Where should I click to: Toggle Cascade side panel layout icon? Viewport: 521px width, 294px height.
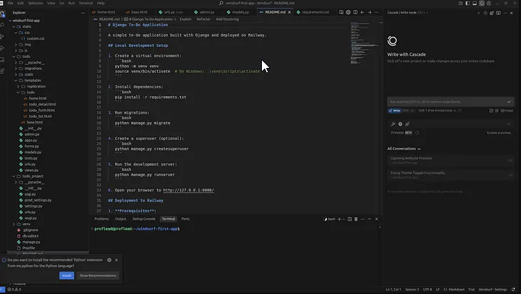point(481,3)
